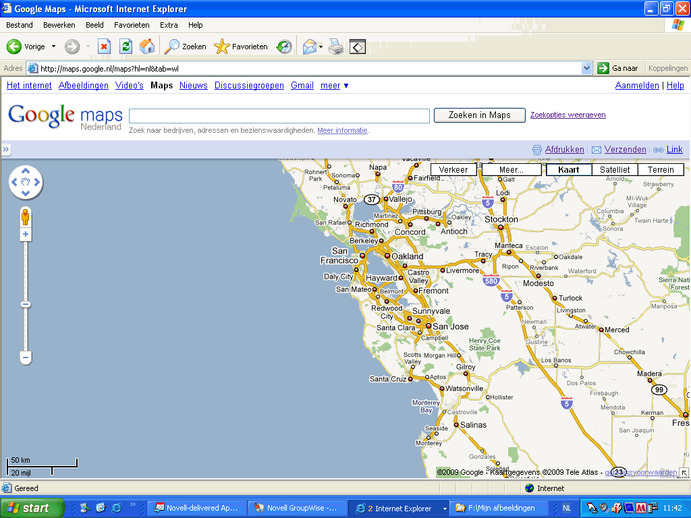
Task: Open the mail icon dropdown arrow
Action: pyautogui.click(x=321, y=47)
